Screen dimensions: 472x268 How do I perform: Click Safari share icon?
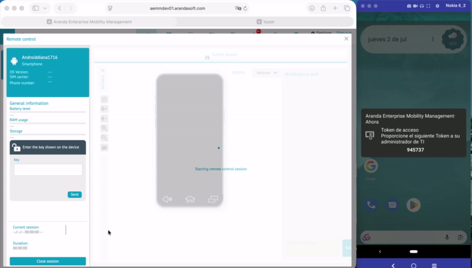[323, 8]
